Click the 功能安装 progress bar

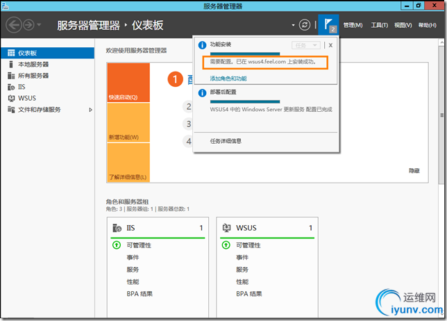click(245, 53)
